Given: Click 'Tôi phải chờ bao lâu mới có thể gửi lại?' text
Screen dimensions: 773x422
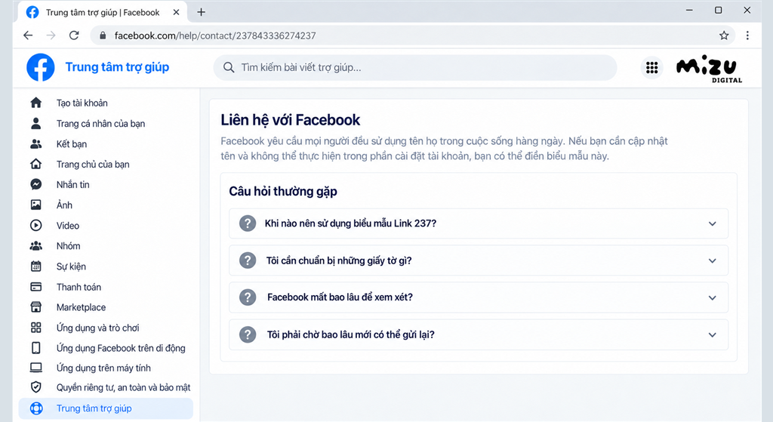Looking at the screenshot, I should 350,334.
